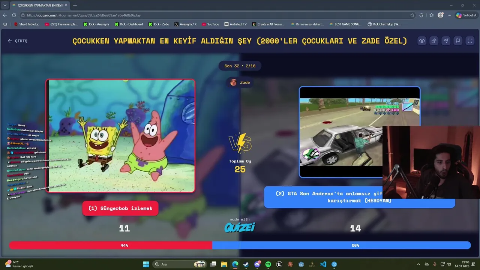This screenshot has height=270, width=480.
Task: Click the Quizei logo
Action: (240, 227)
